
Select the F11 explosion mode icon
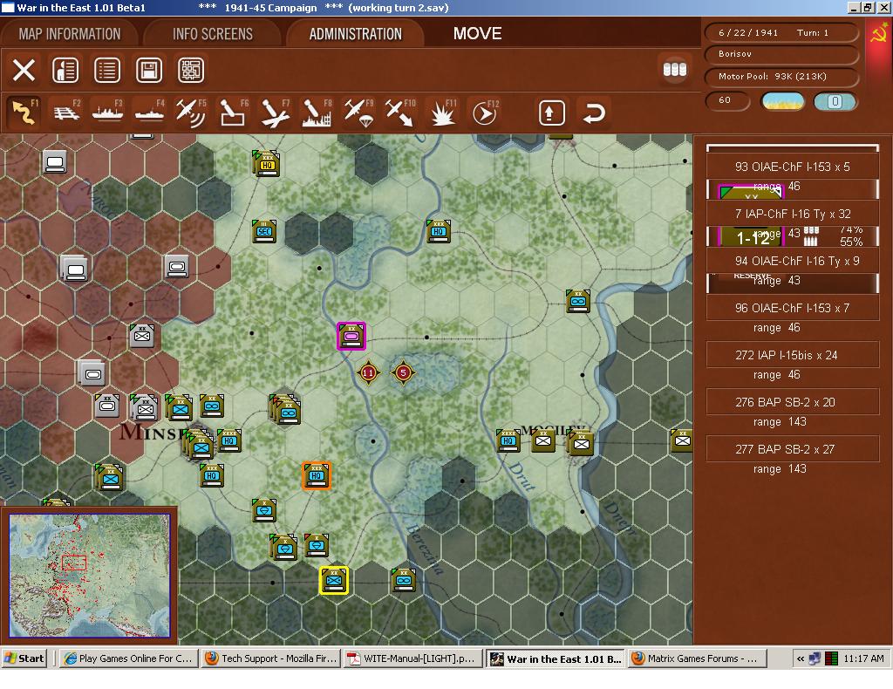click(442, 113)
